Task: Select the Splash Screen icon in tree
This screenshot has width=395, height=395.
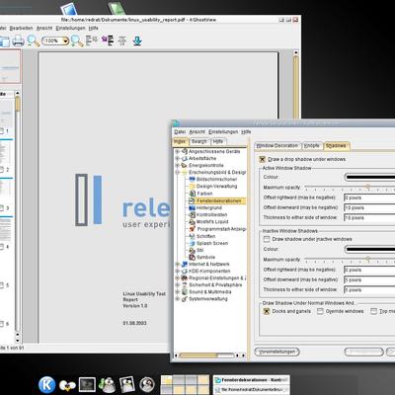Action: coord(193,243)
